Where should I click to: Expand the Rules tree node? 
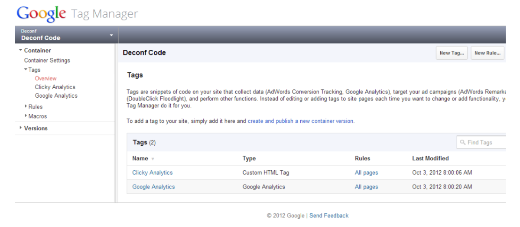[x=26, y=107]
